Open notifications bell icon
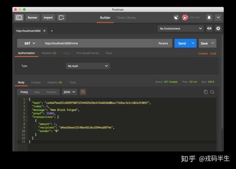The width and height of the screenshot is (236, 169). 209,18
